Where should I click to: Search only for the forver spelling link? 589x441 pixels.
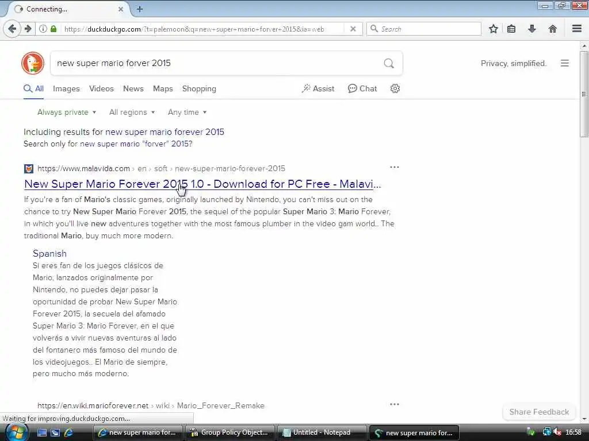pos(136,144)
